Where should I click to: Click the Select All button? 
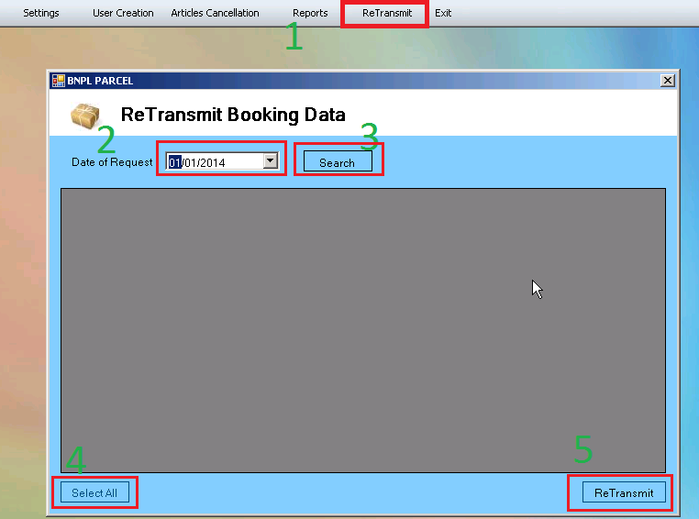click(x=94, y=492)
